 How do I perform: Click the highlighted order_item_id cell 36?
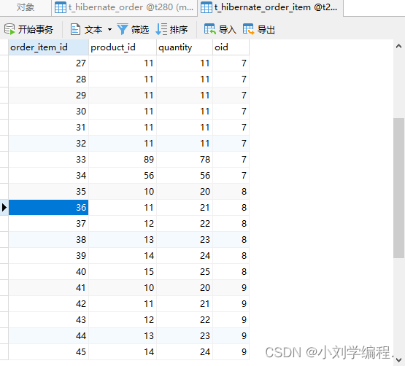pyautogui.click(x=49, y=208)
